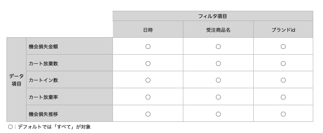Viewport: 323px width, 133px height.
Task: Click the 日時 column header
Action: tap(148, 29)
